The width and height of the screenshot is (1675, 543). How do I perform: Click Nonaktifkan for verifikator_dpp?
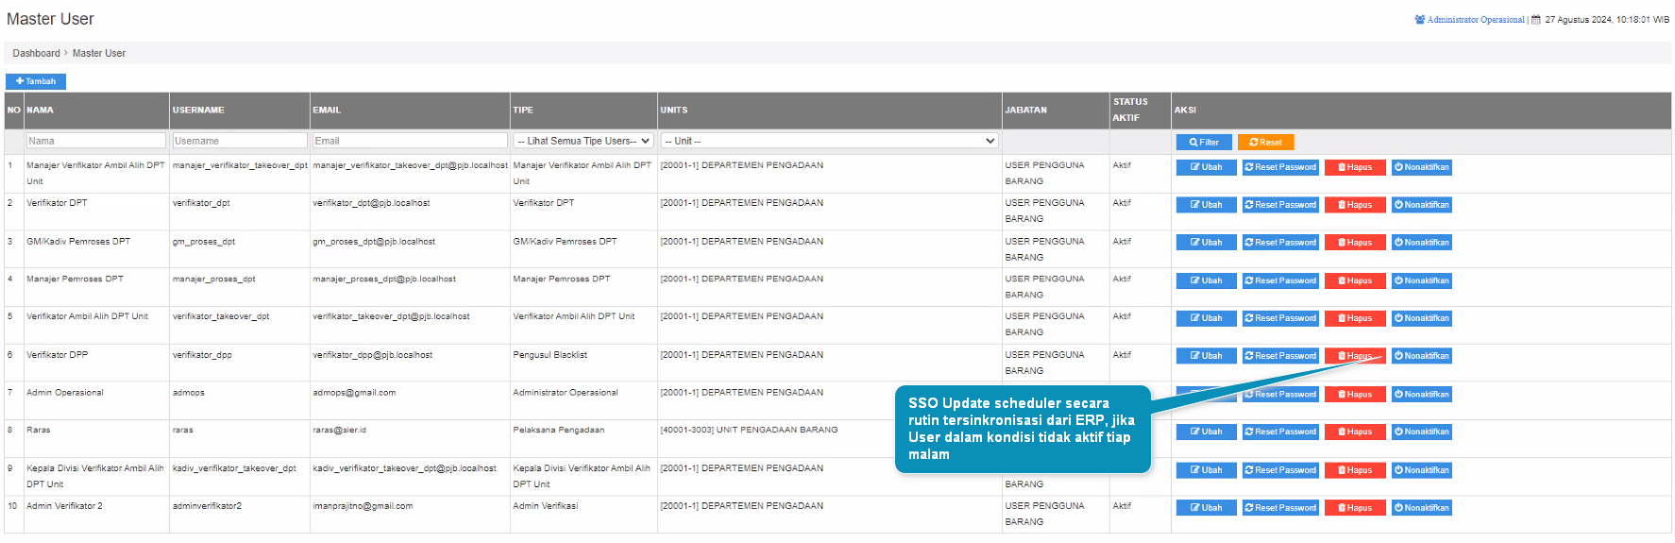click(x=1421, y=356)
